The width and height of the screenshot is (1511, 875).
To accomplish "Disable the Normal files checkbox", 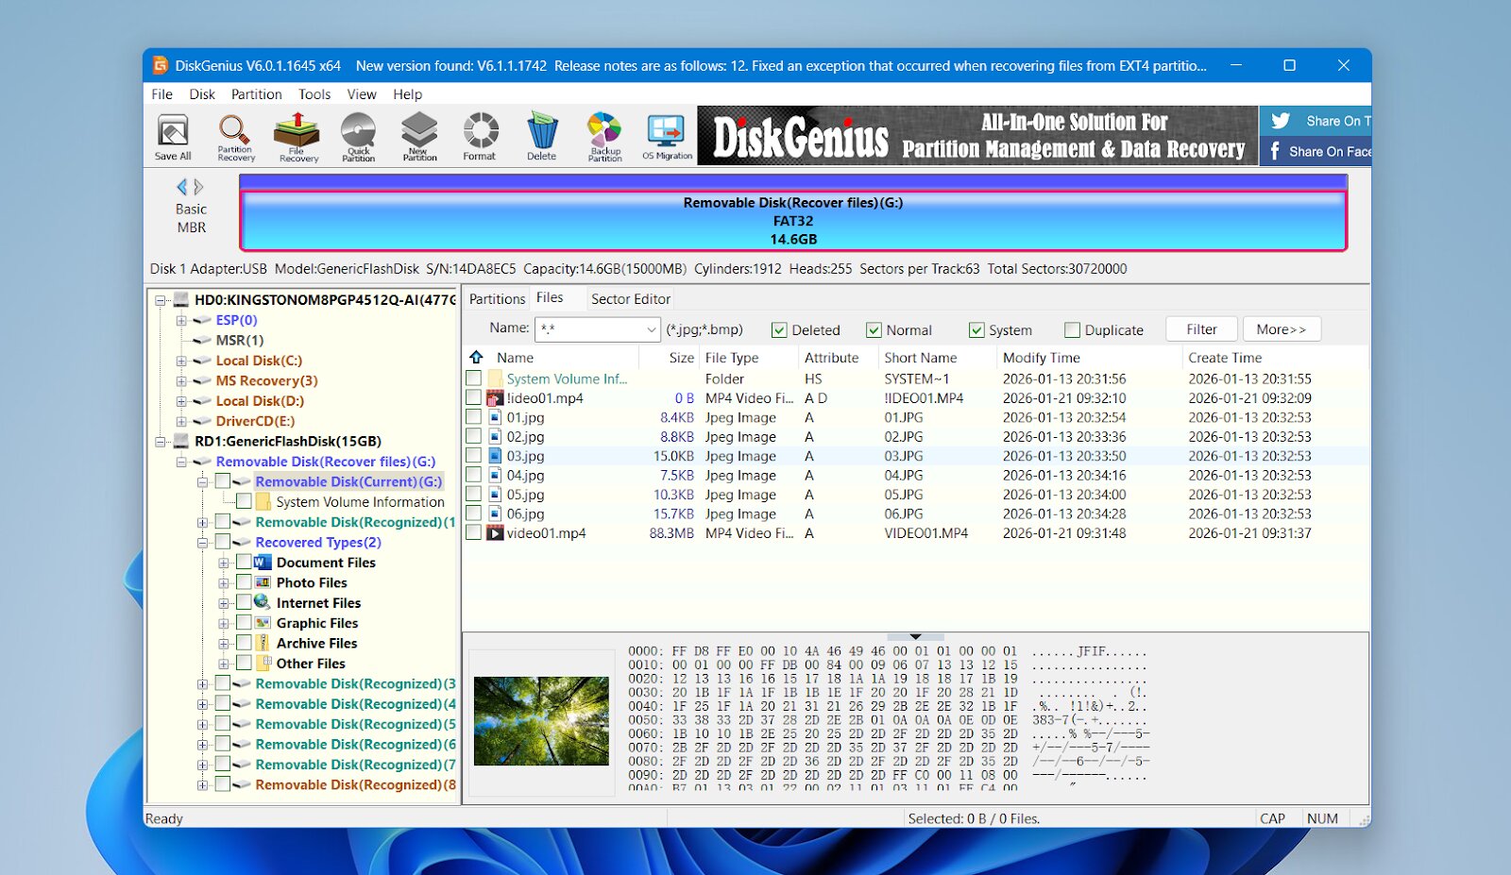I will pos(874,329).
